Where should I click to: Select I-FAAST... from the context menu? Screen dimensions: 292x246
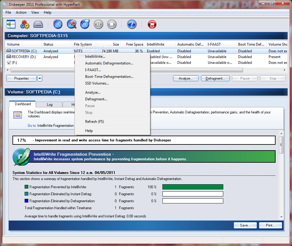tap(112, 70)
